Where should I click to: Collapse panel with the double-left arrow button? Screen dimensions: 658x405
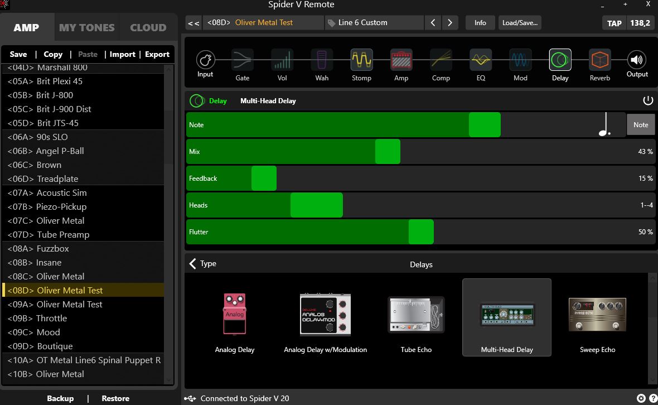pyautogui.click(x=193, y=23)
